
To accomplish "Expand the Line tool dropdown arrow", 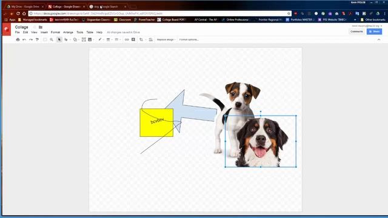I will pyautogui.click(x=70, y=40).
